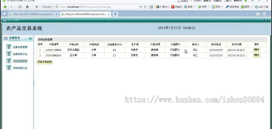Image resolution: width=272 pixels, height=129 pixels.
Task: Expand the 翻译 dropdown arrow
Action: [x=252, y=7]
